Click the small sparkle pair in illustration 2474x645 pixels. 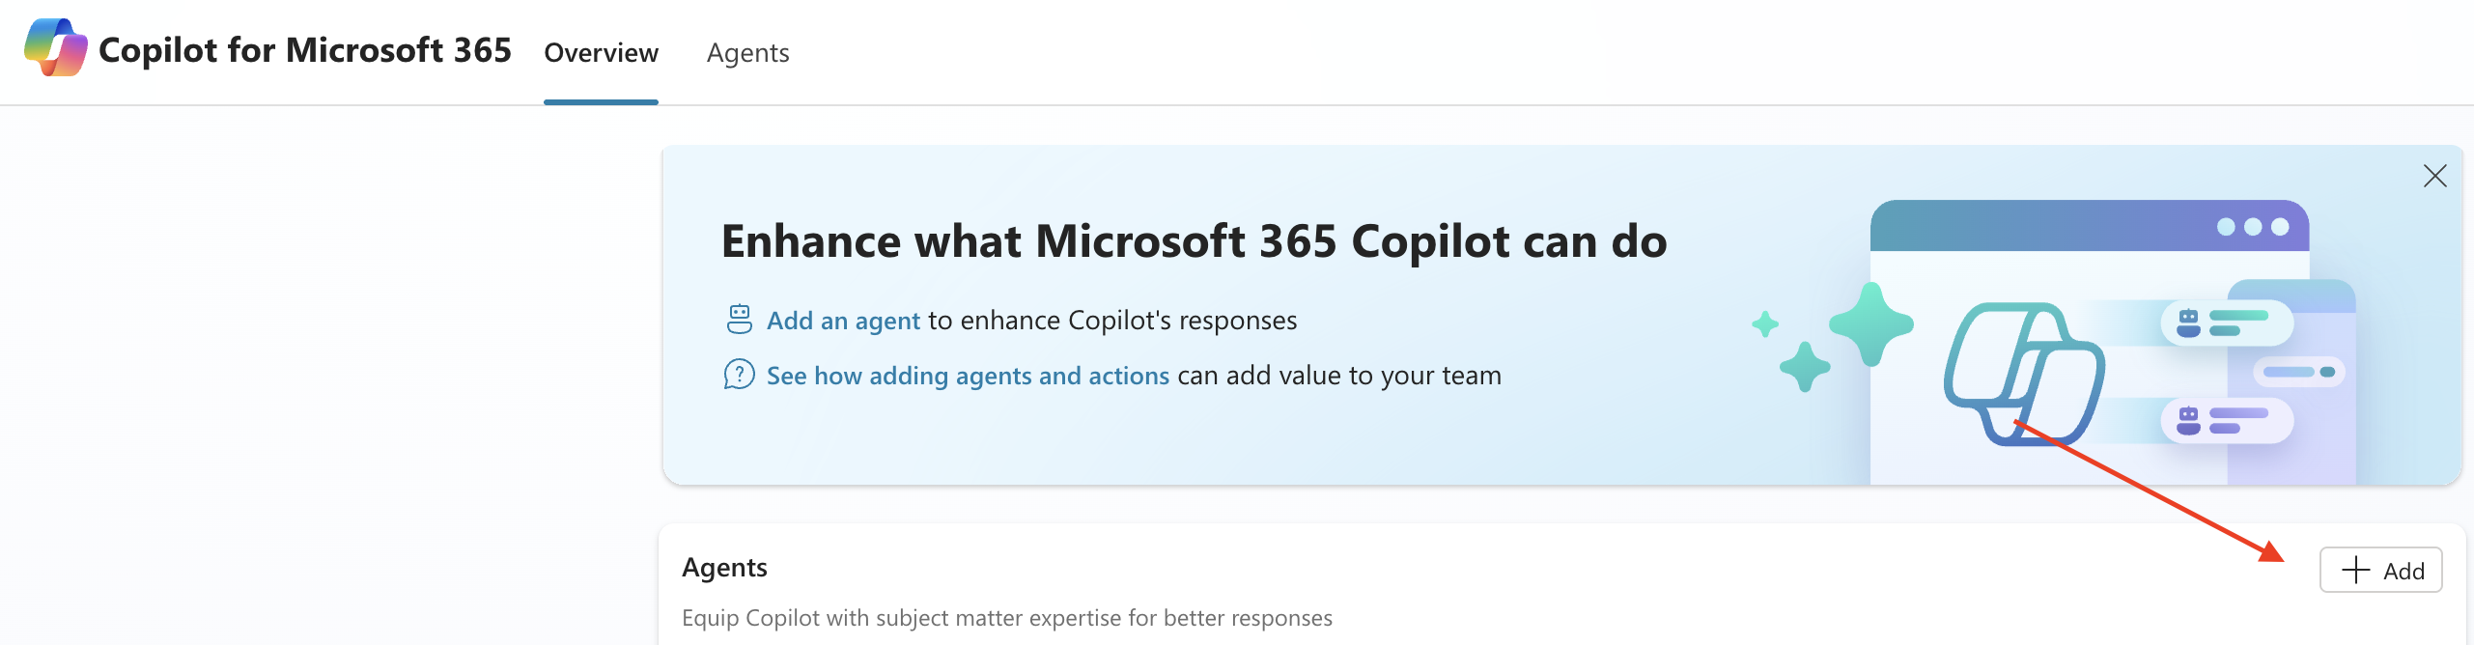1791,351
